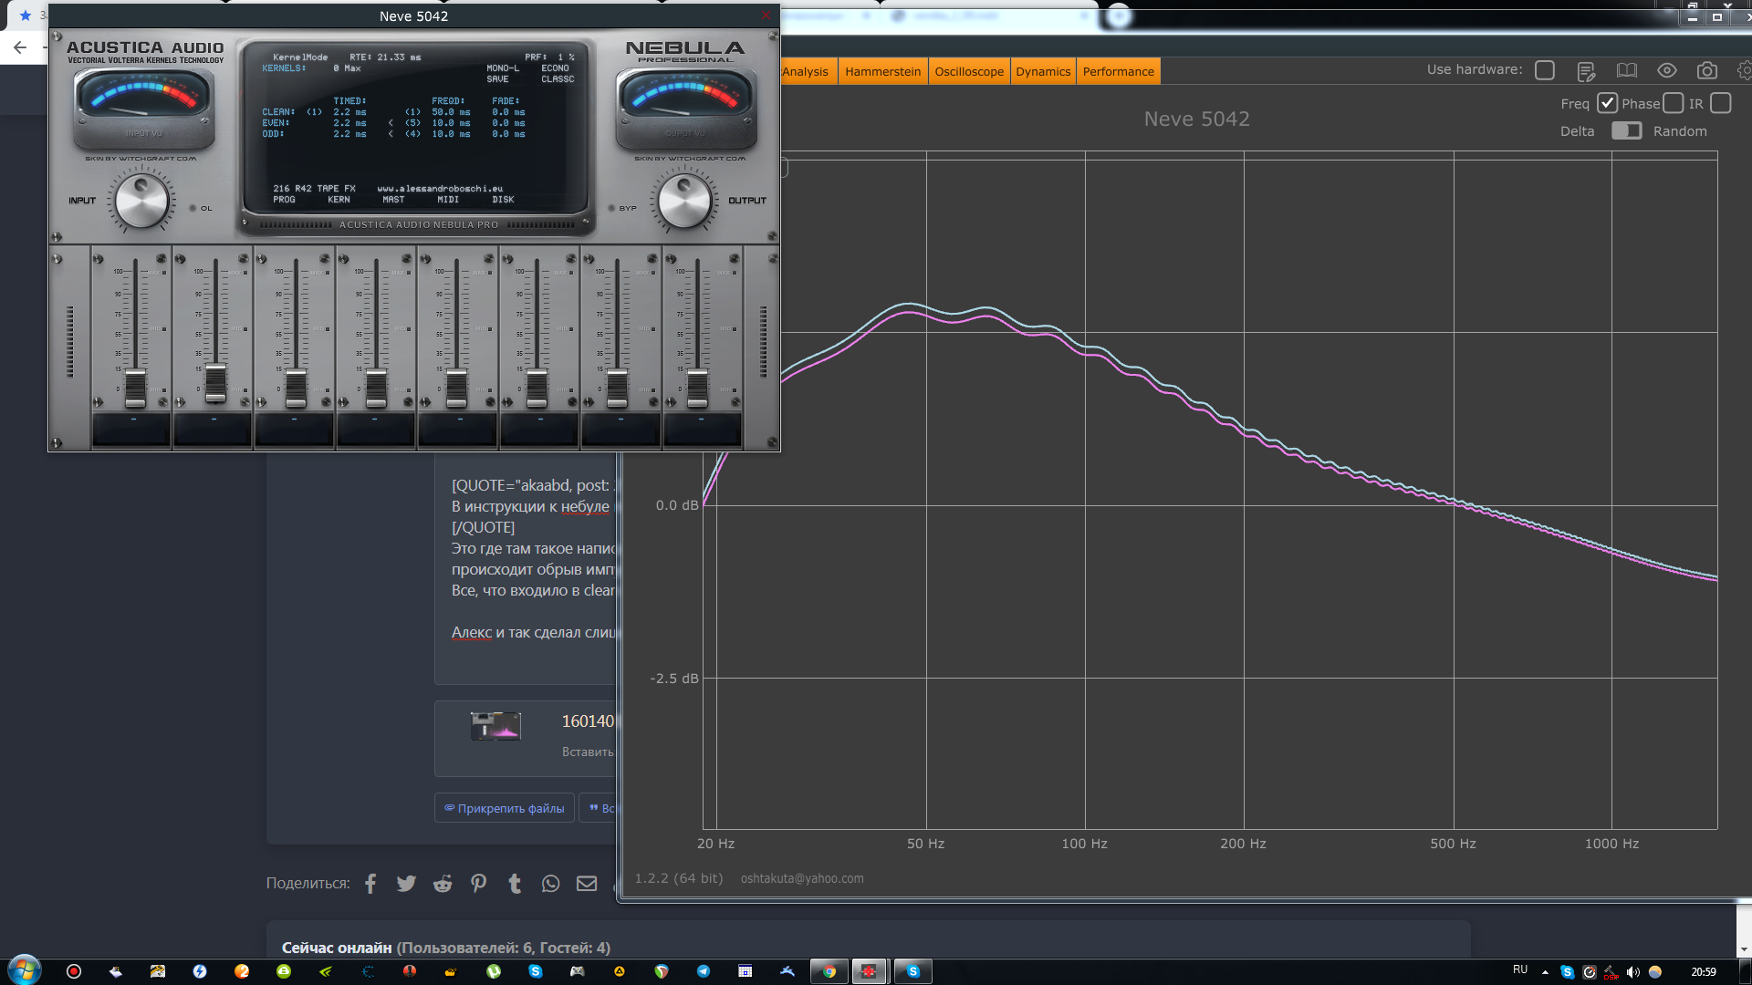The image size is (1752, 985).
Task: Select the Performance tab
Action: pyautogui.click(x=1118, y=71)
